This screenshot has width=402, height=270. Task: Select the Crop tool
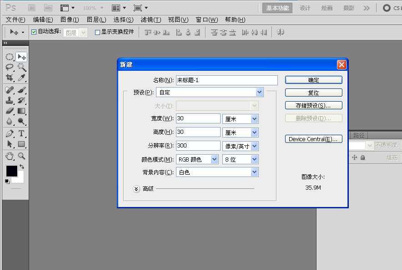[10, 77]
